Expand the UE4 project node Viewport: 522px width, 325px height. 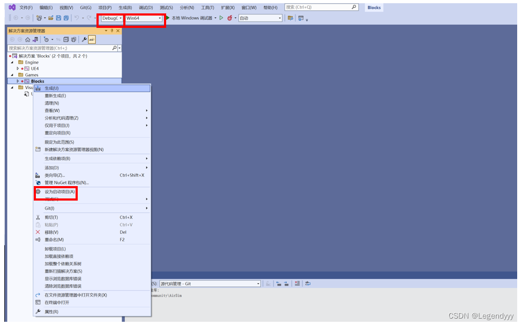coord(18,69)
